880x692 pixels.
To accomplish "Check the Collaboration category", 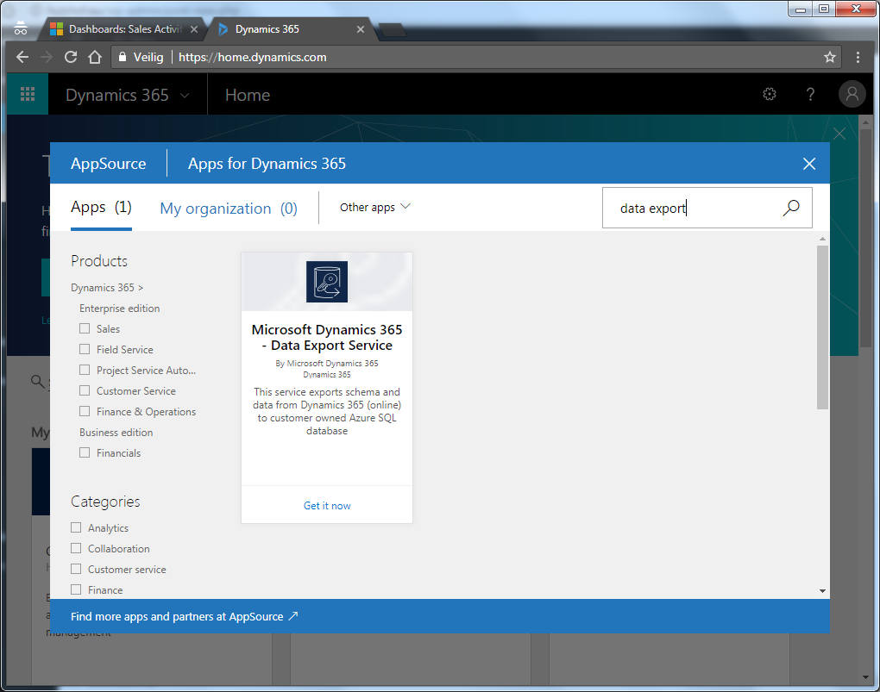I will click(x=76, y=548).
